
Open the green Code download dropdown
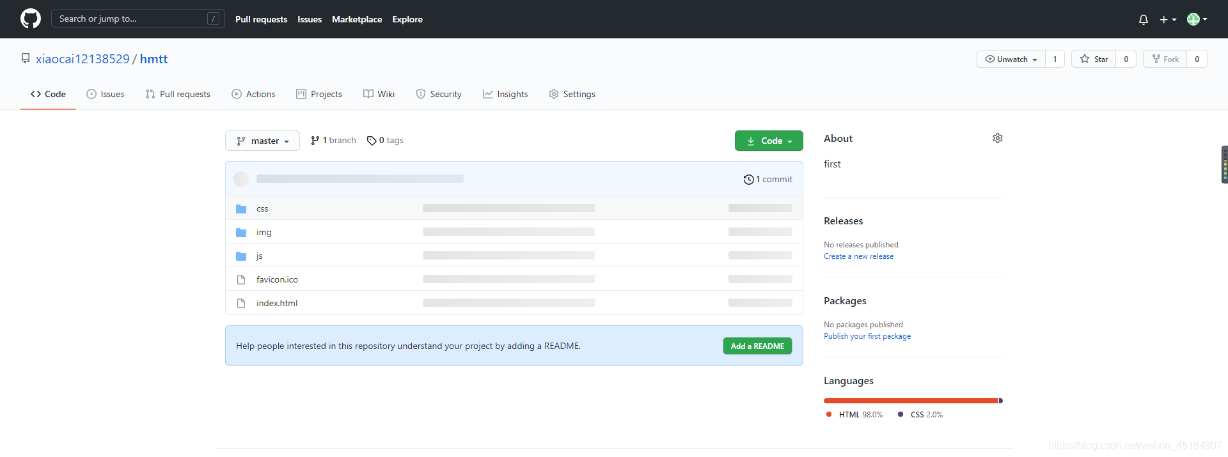769,141
